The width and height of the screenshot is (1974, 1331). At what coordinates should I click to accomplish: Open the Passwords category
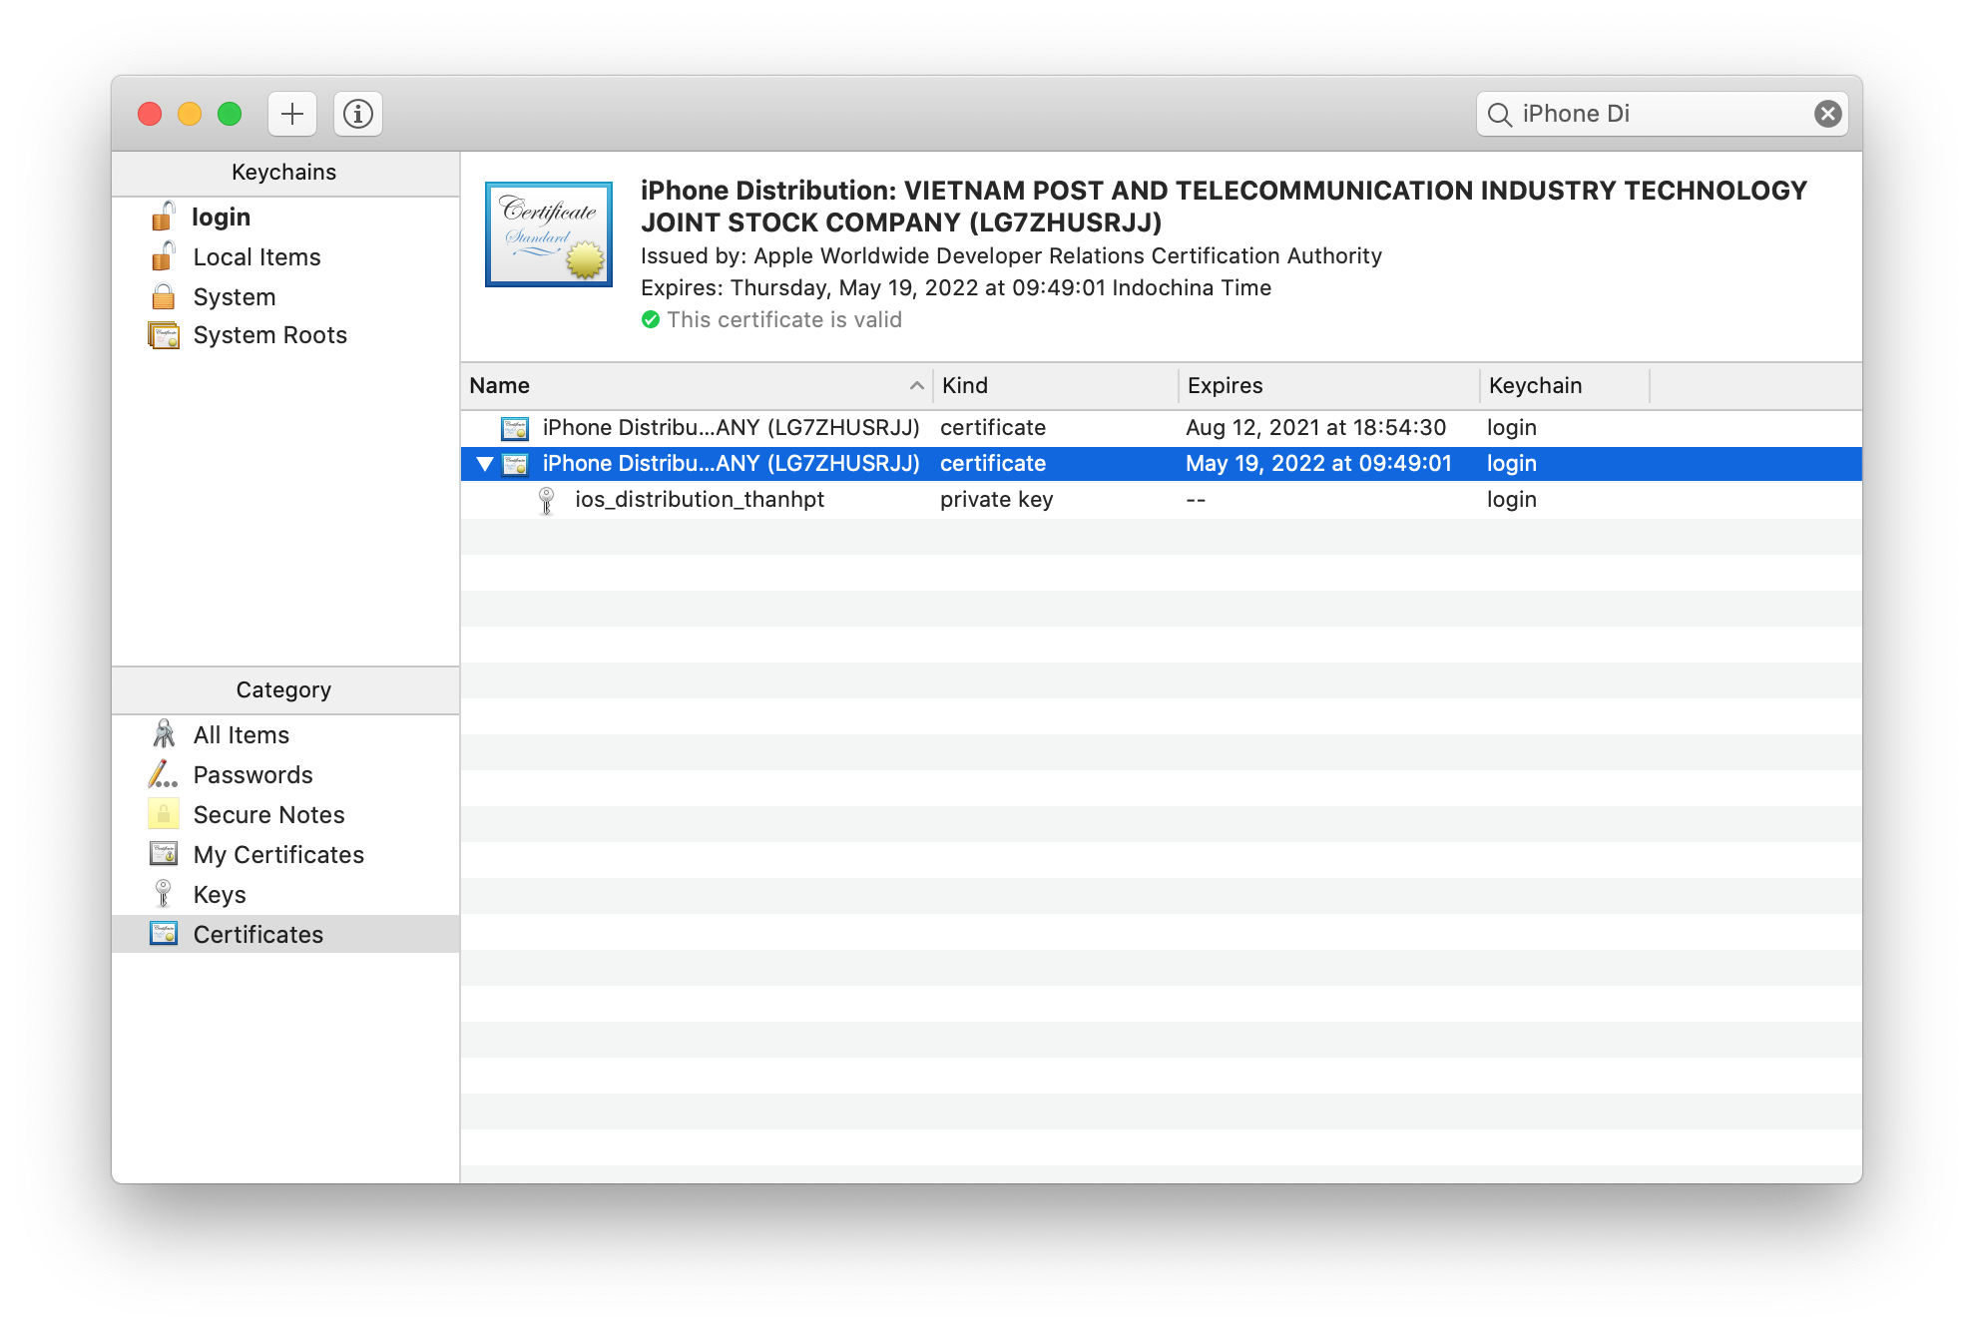pos(252,775)
